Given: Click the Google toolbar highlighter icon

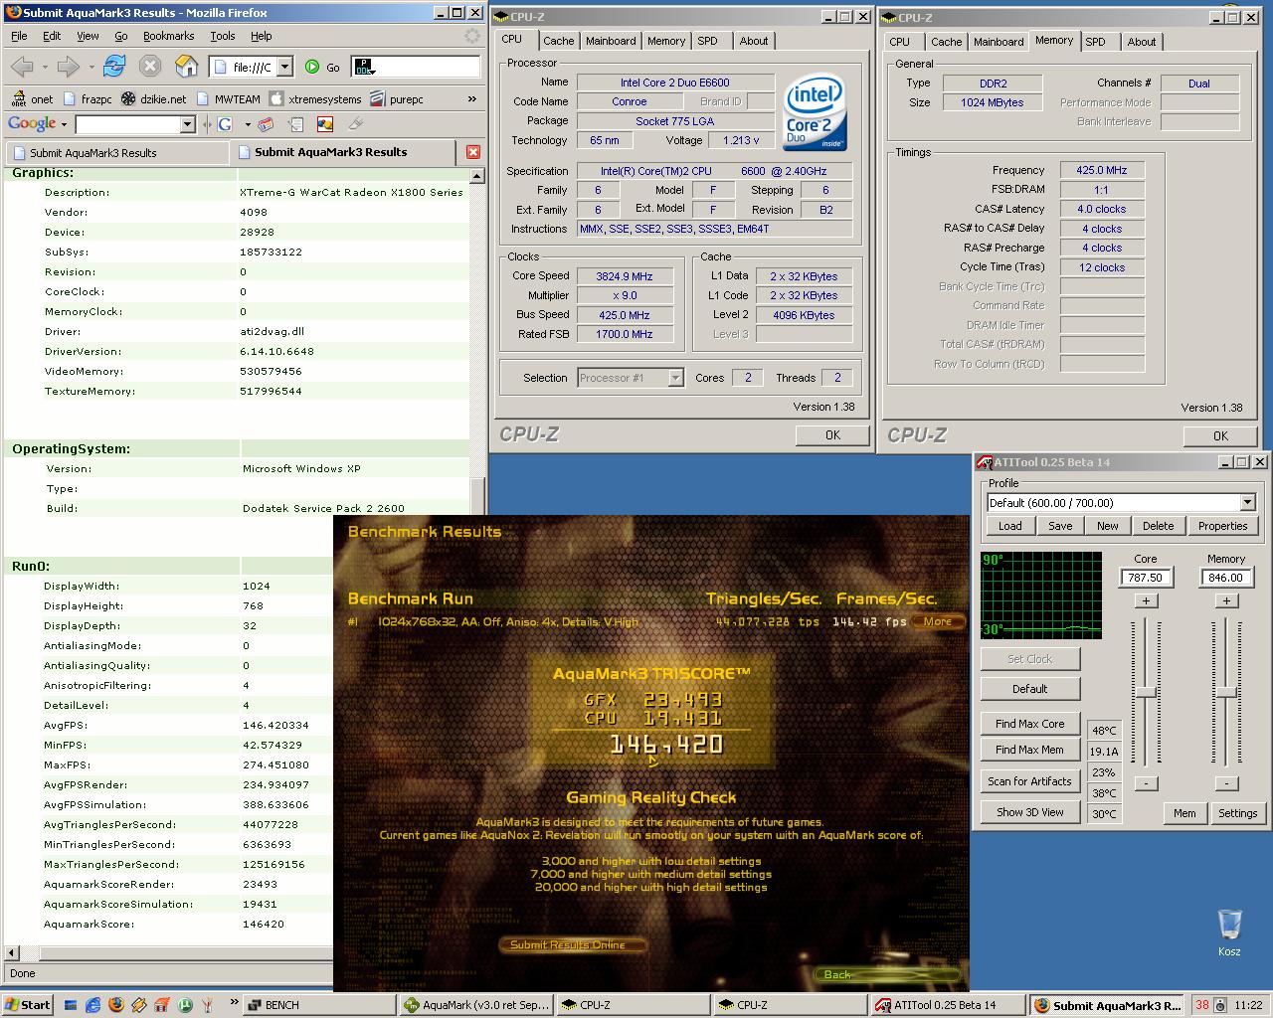Looking at the screenshot, I should click(x=355, y=124).
